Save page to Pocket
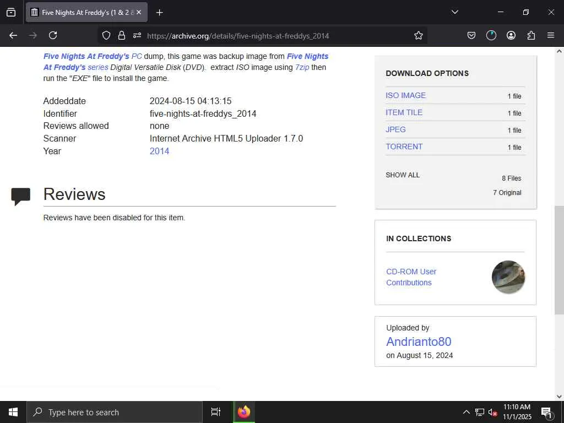564x423 pixels. pyautogui.click(x=471, y=35)
